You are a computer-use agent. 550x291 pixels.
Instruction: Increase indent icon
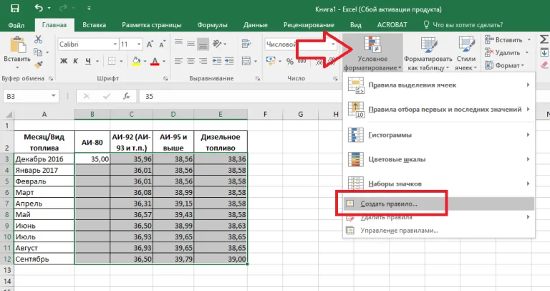229,61
